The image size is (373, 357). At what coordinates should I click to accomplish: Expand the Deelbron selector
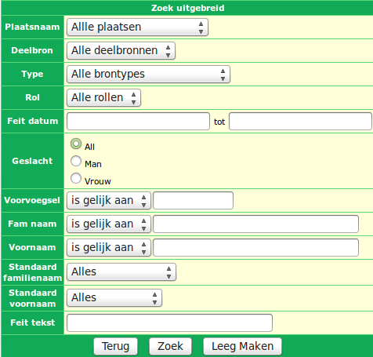pos(121,50)
